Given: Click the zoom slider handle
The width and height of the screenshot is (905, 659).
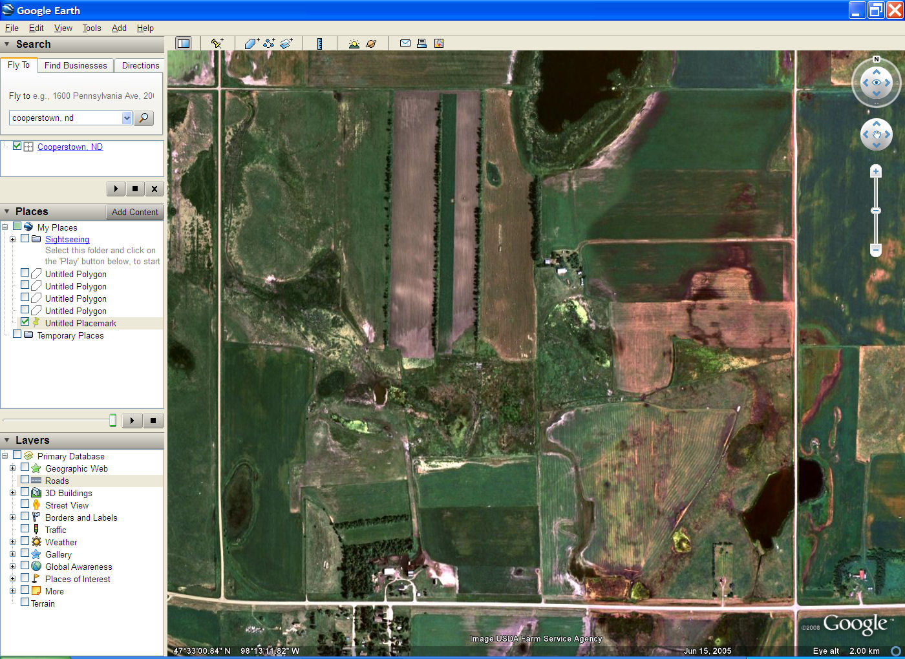Looking at the screenshot, I should tap(876, 211).
